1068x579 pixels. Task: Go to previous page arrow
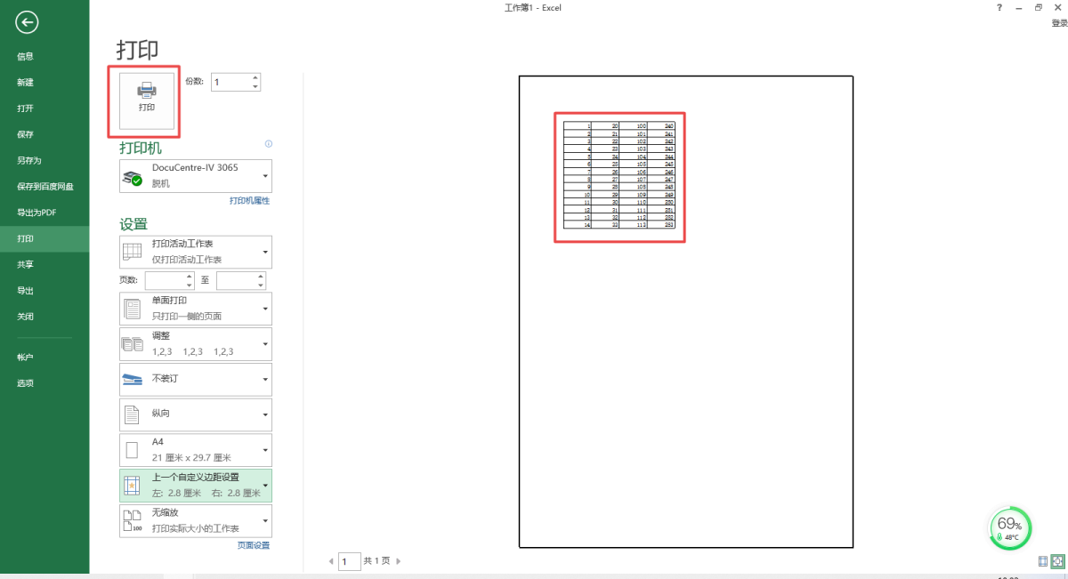(332, 561)
